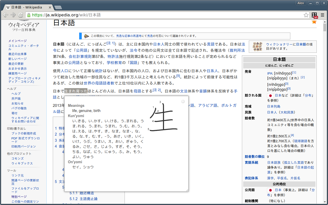Open a new tab with the blank tab button

(x=58, y=7)
